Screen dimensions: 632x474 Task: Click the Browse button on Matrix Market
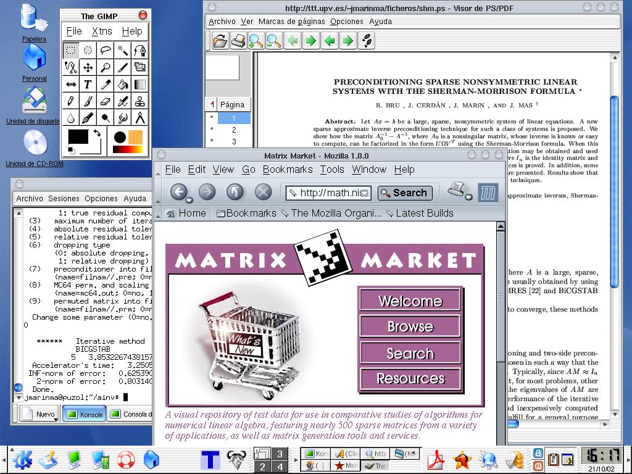[x=410, y=326]
